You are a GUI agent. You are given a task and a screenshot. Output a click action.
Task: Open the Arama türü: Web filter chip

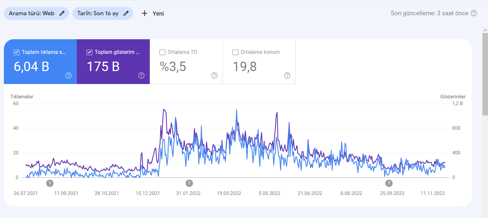tap(36, 13)
